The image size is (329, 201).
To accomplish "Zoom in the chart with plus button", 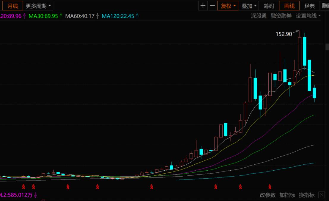I will click(203, 6).
